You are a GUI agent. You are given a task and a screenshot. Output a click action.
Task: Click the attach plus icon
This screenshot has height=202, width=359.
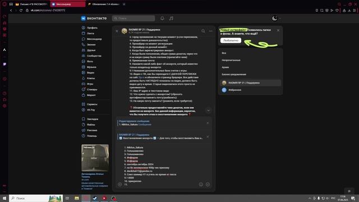[x=119, y=185]
